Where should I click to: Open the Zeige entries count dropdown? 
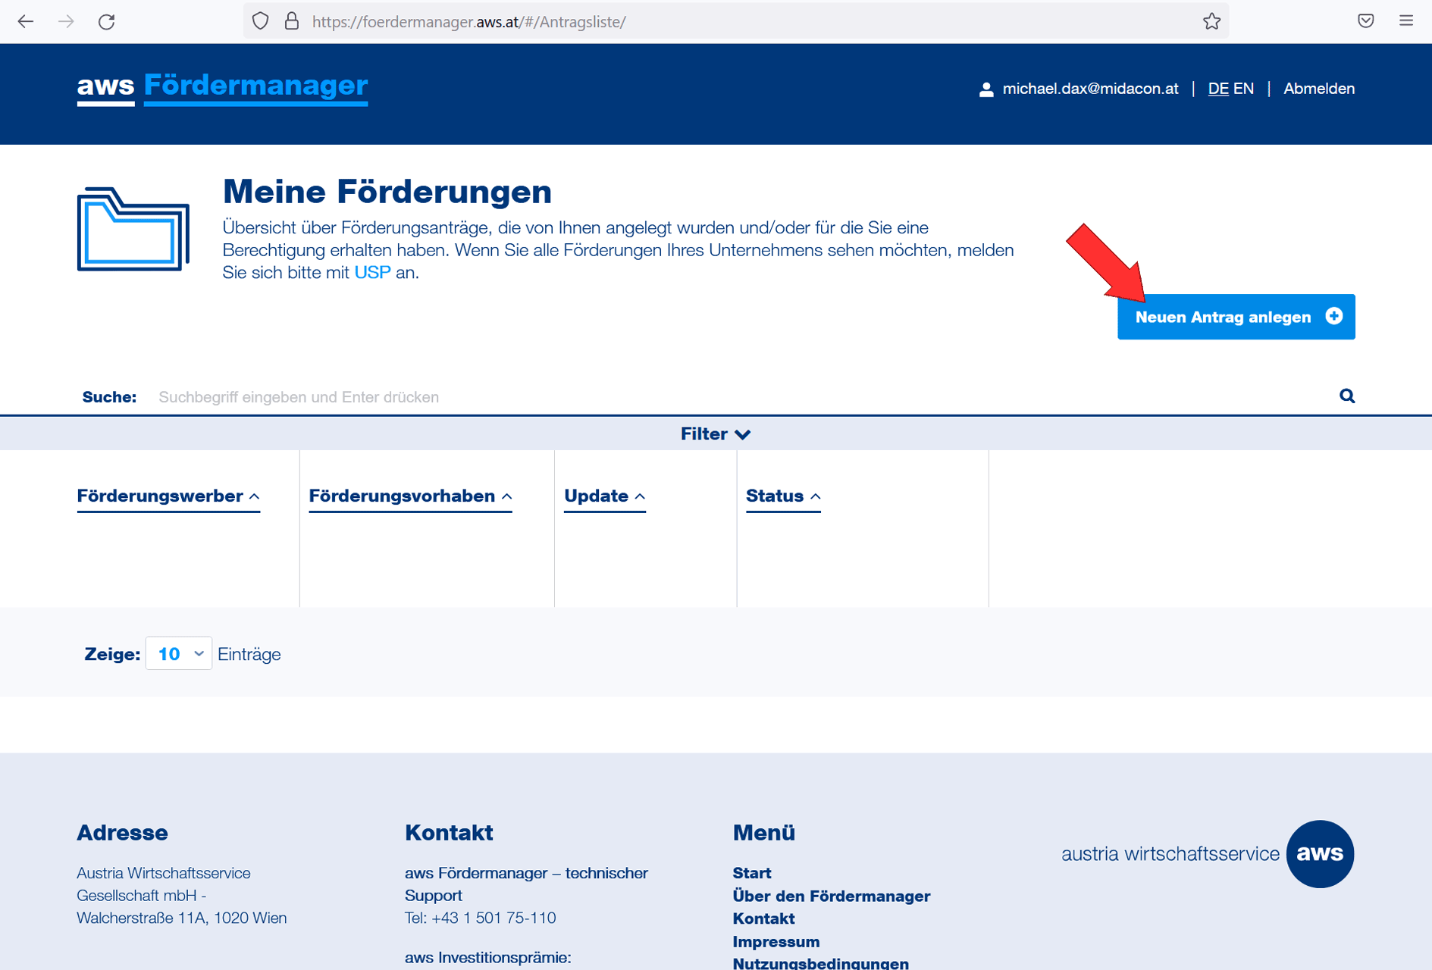click(179, 653)
